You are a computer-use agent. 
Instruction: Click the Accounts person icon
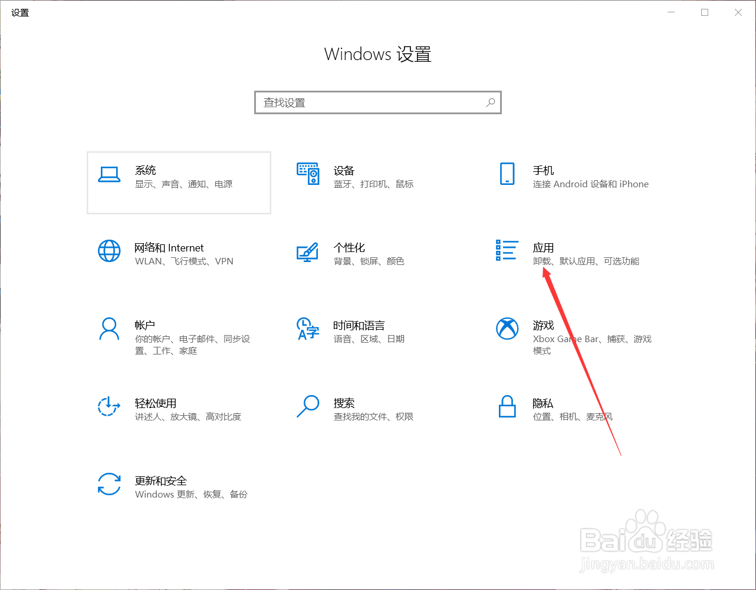point(109,329)
